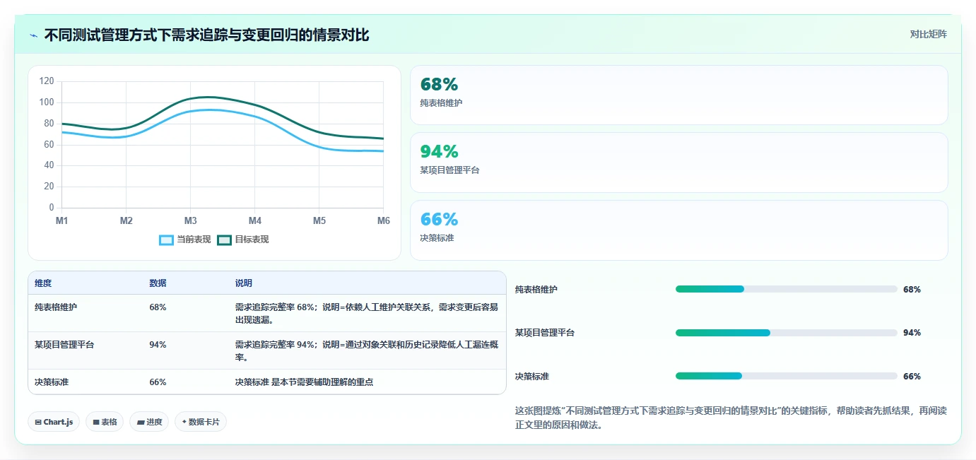Click the lightning icon beside the title

(33, 35)
